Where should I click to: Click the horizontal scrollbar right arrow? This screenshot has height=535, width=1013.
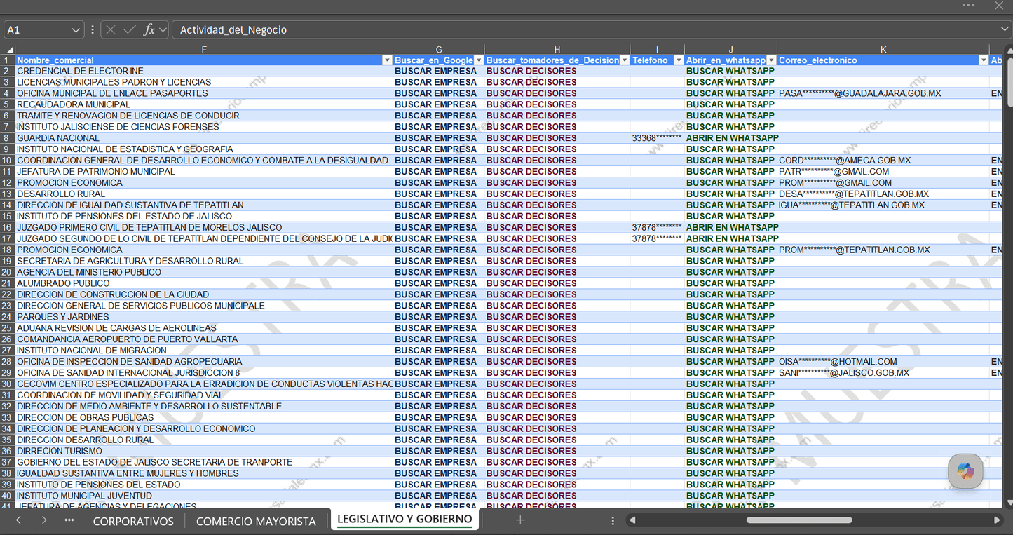point(997,520)
